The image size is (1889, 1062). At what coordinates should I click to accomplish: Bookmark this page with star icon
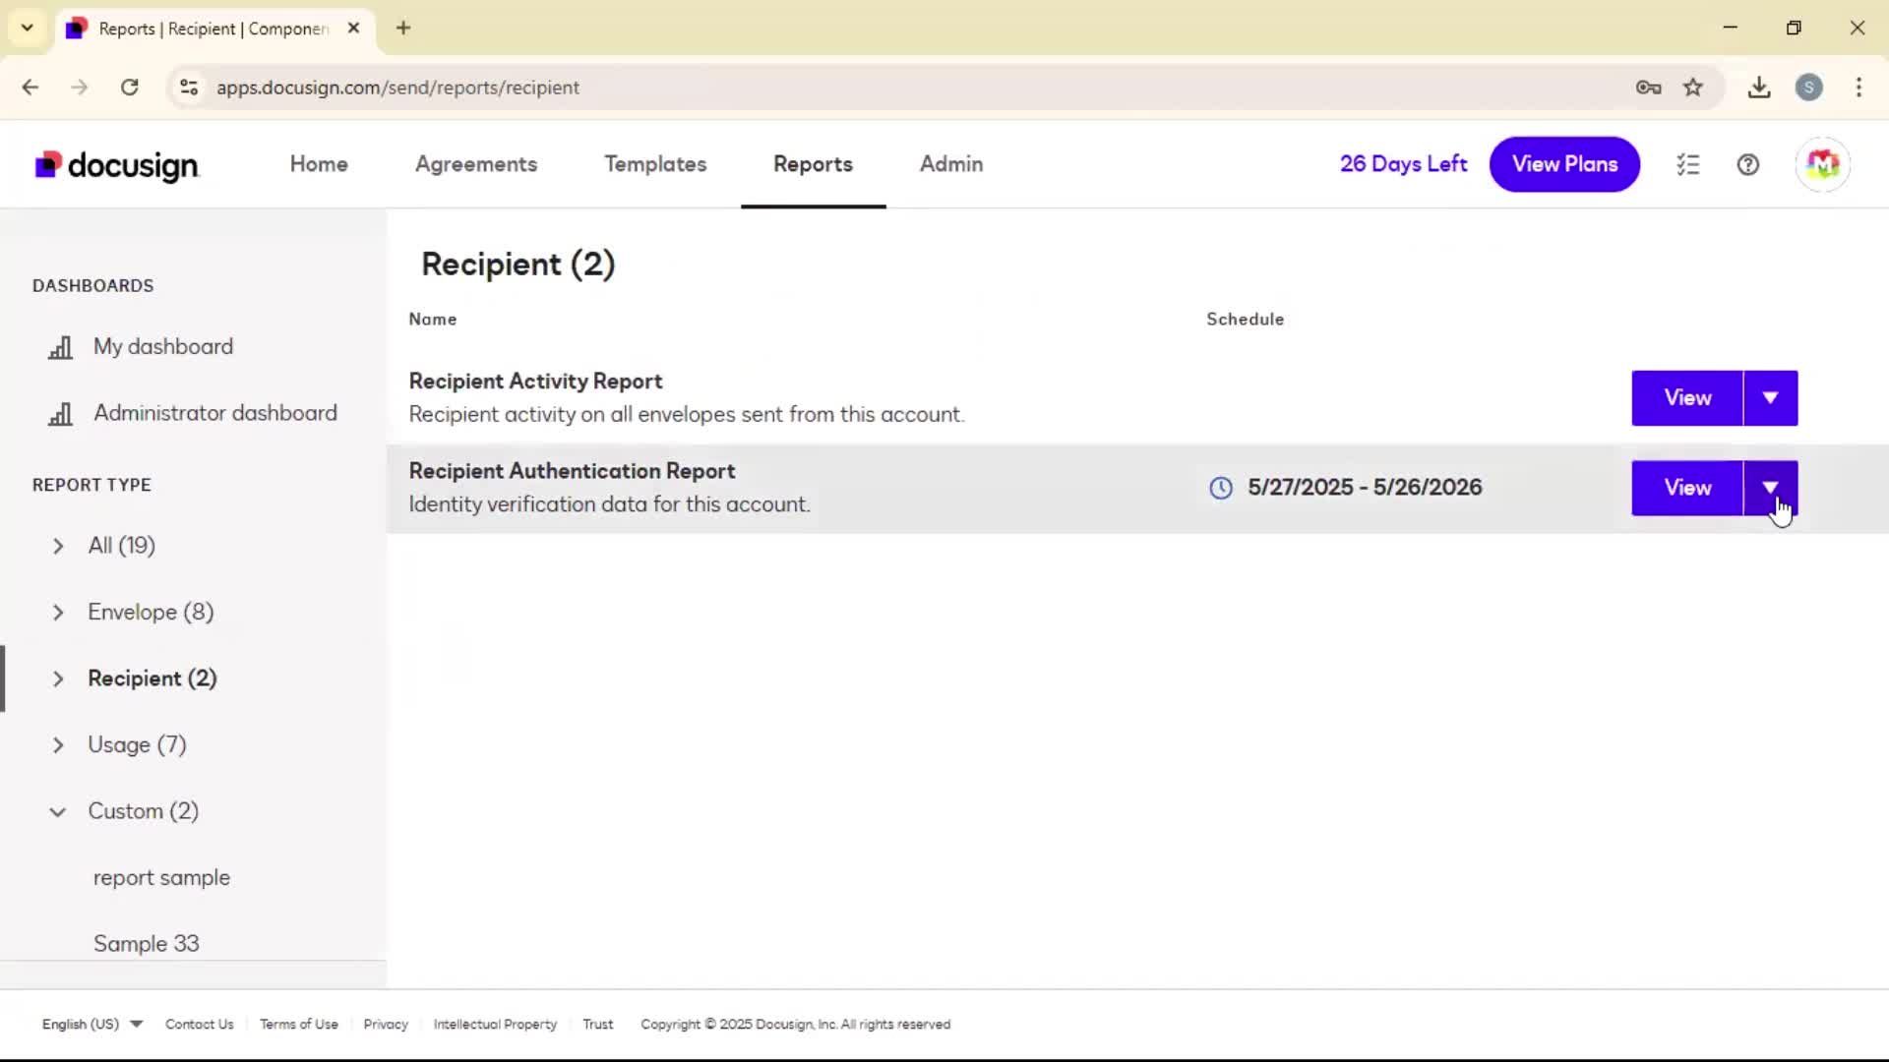point(1693,88)
